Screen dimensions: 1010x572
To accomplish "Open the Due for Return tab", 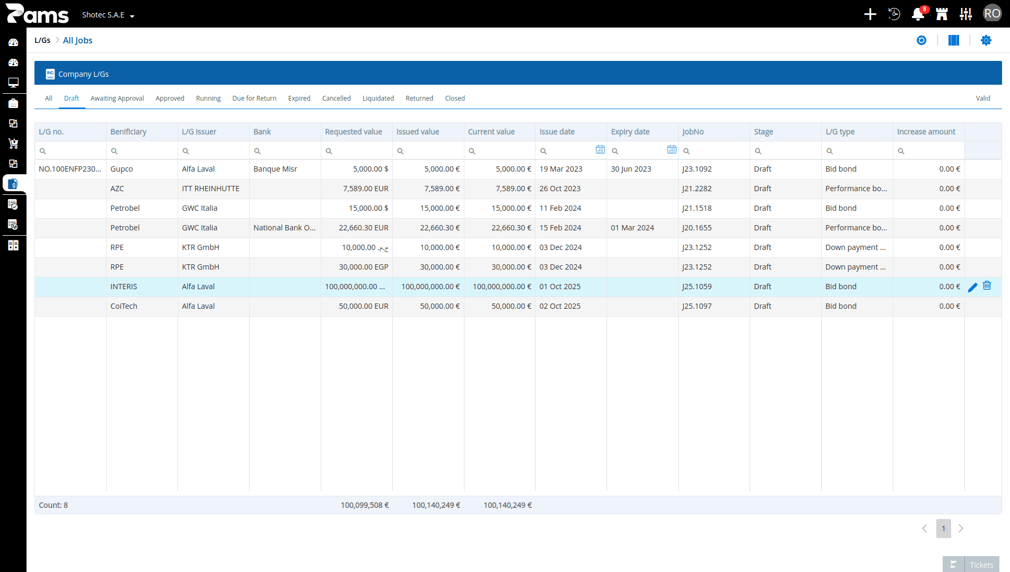I will point(254,99).
